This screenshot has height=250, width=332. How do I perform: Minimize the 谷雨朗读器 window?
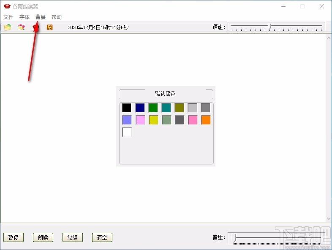pyautogui.click(x=283, y=7)
